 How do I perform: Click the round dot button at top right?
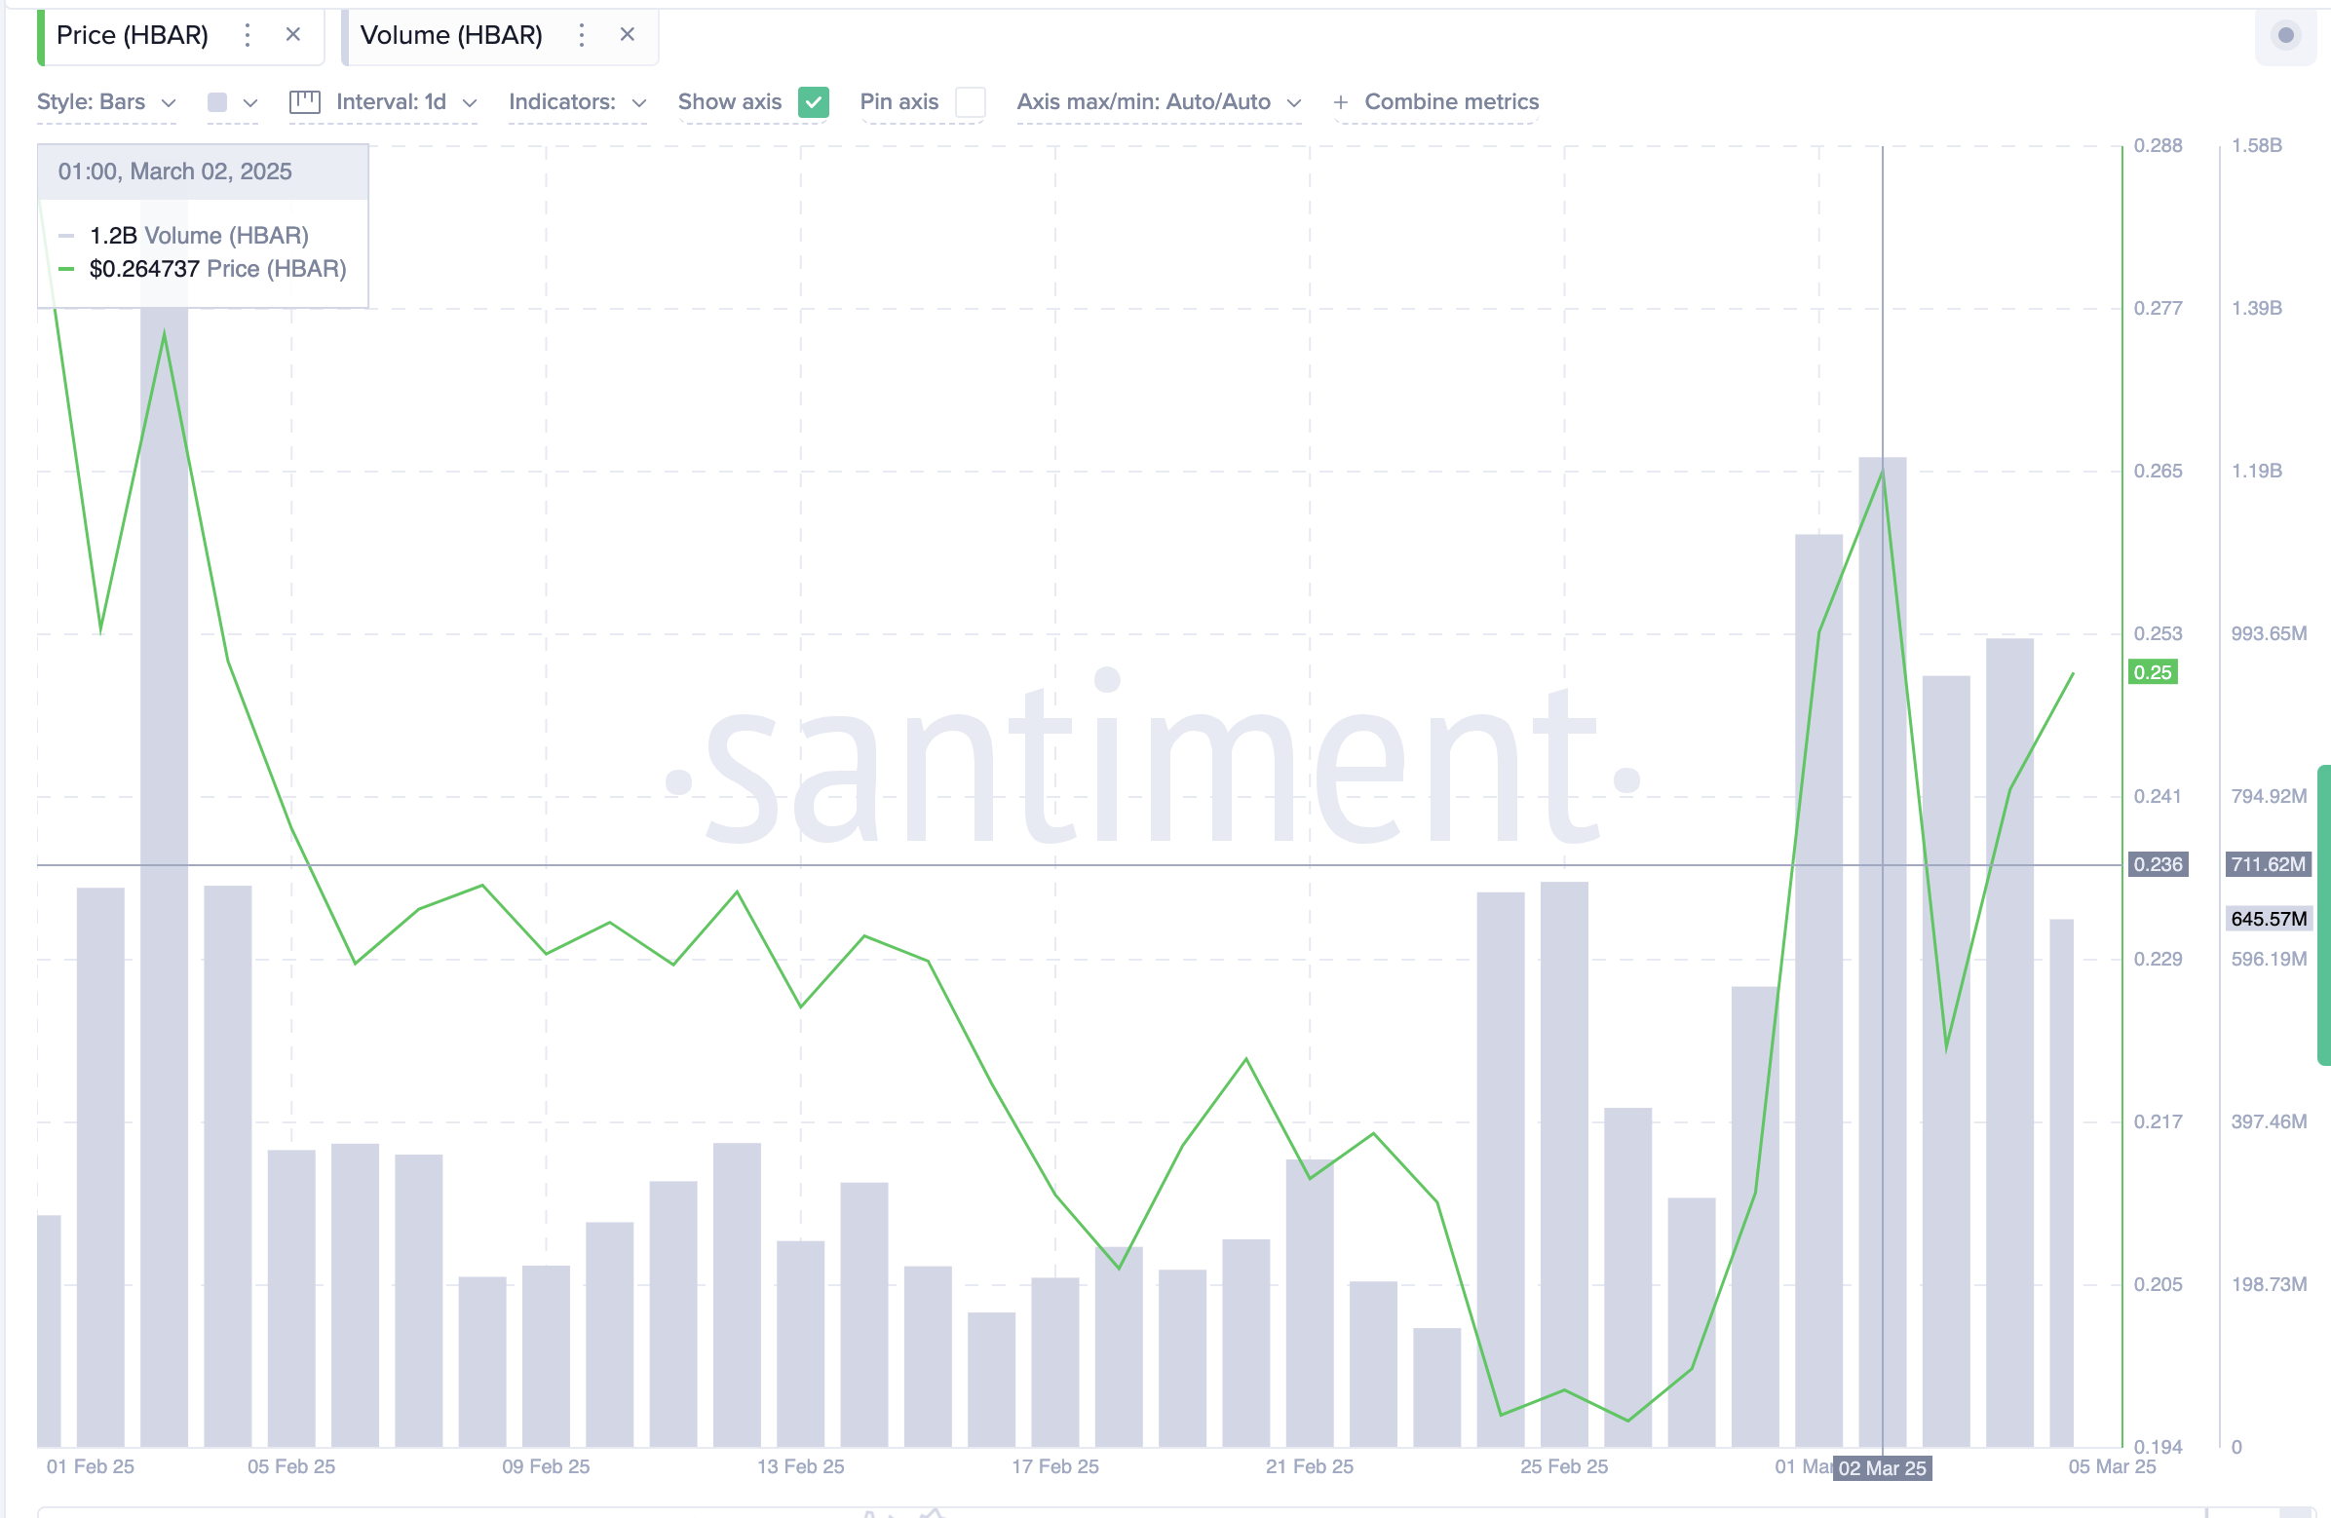[x=2286, y=35]
